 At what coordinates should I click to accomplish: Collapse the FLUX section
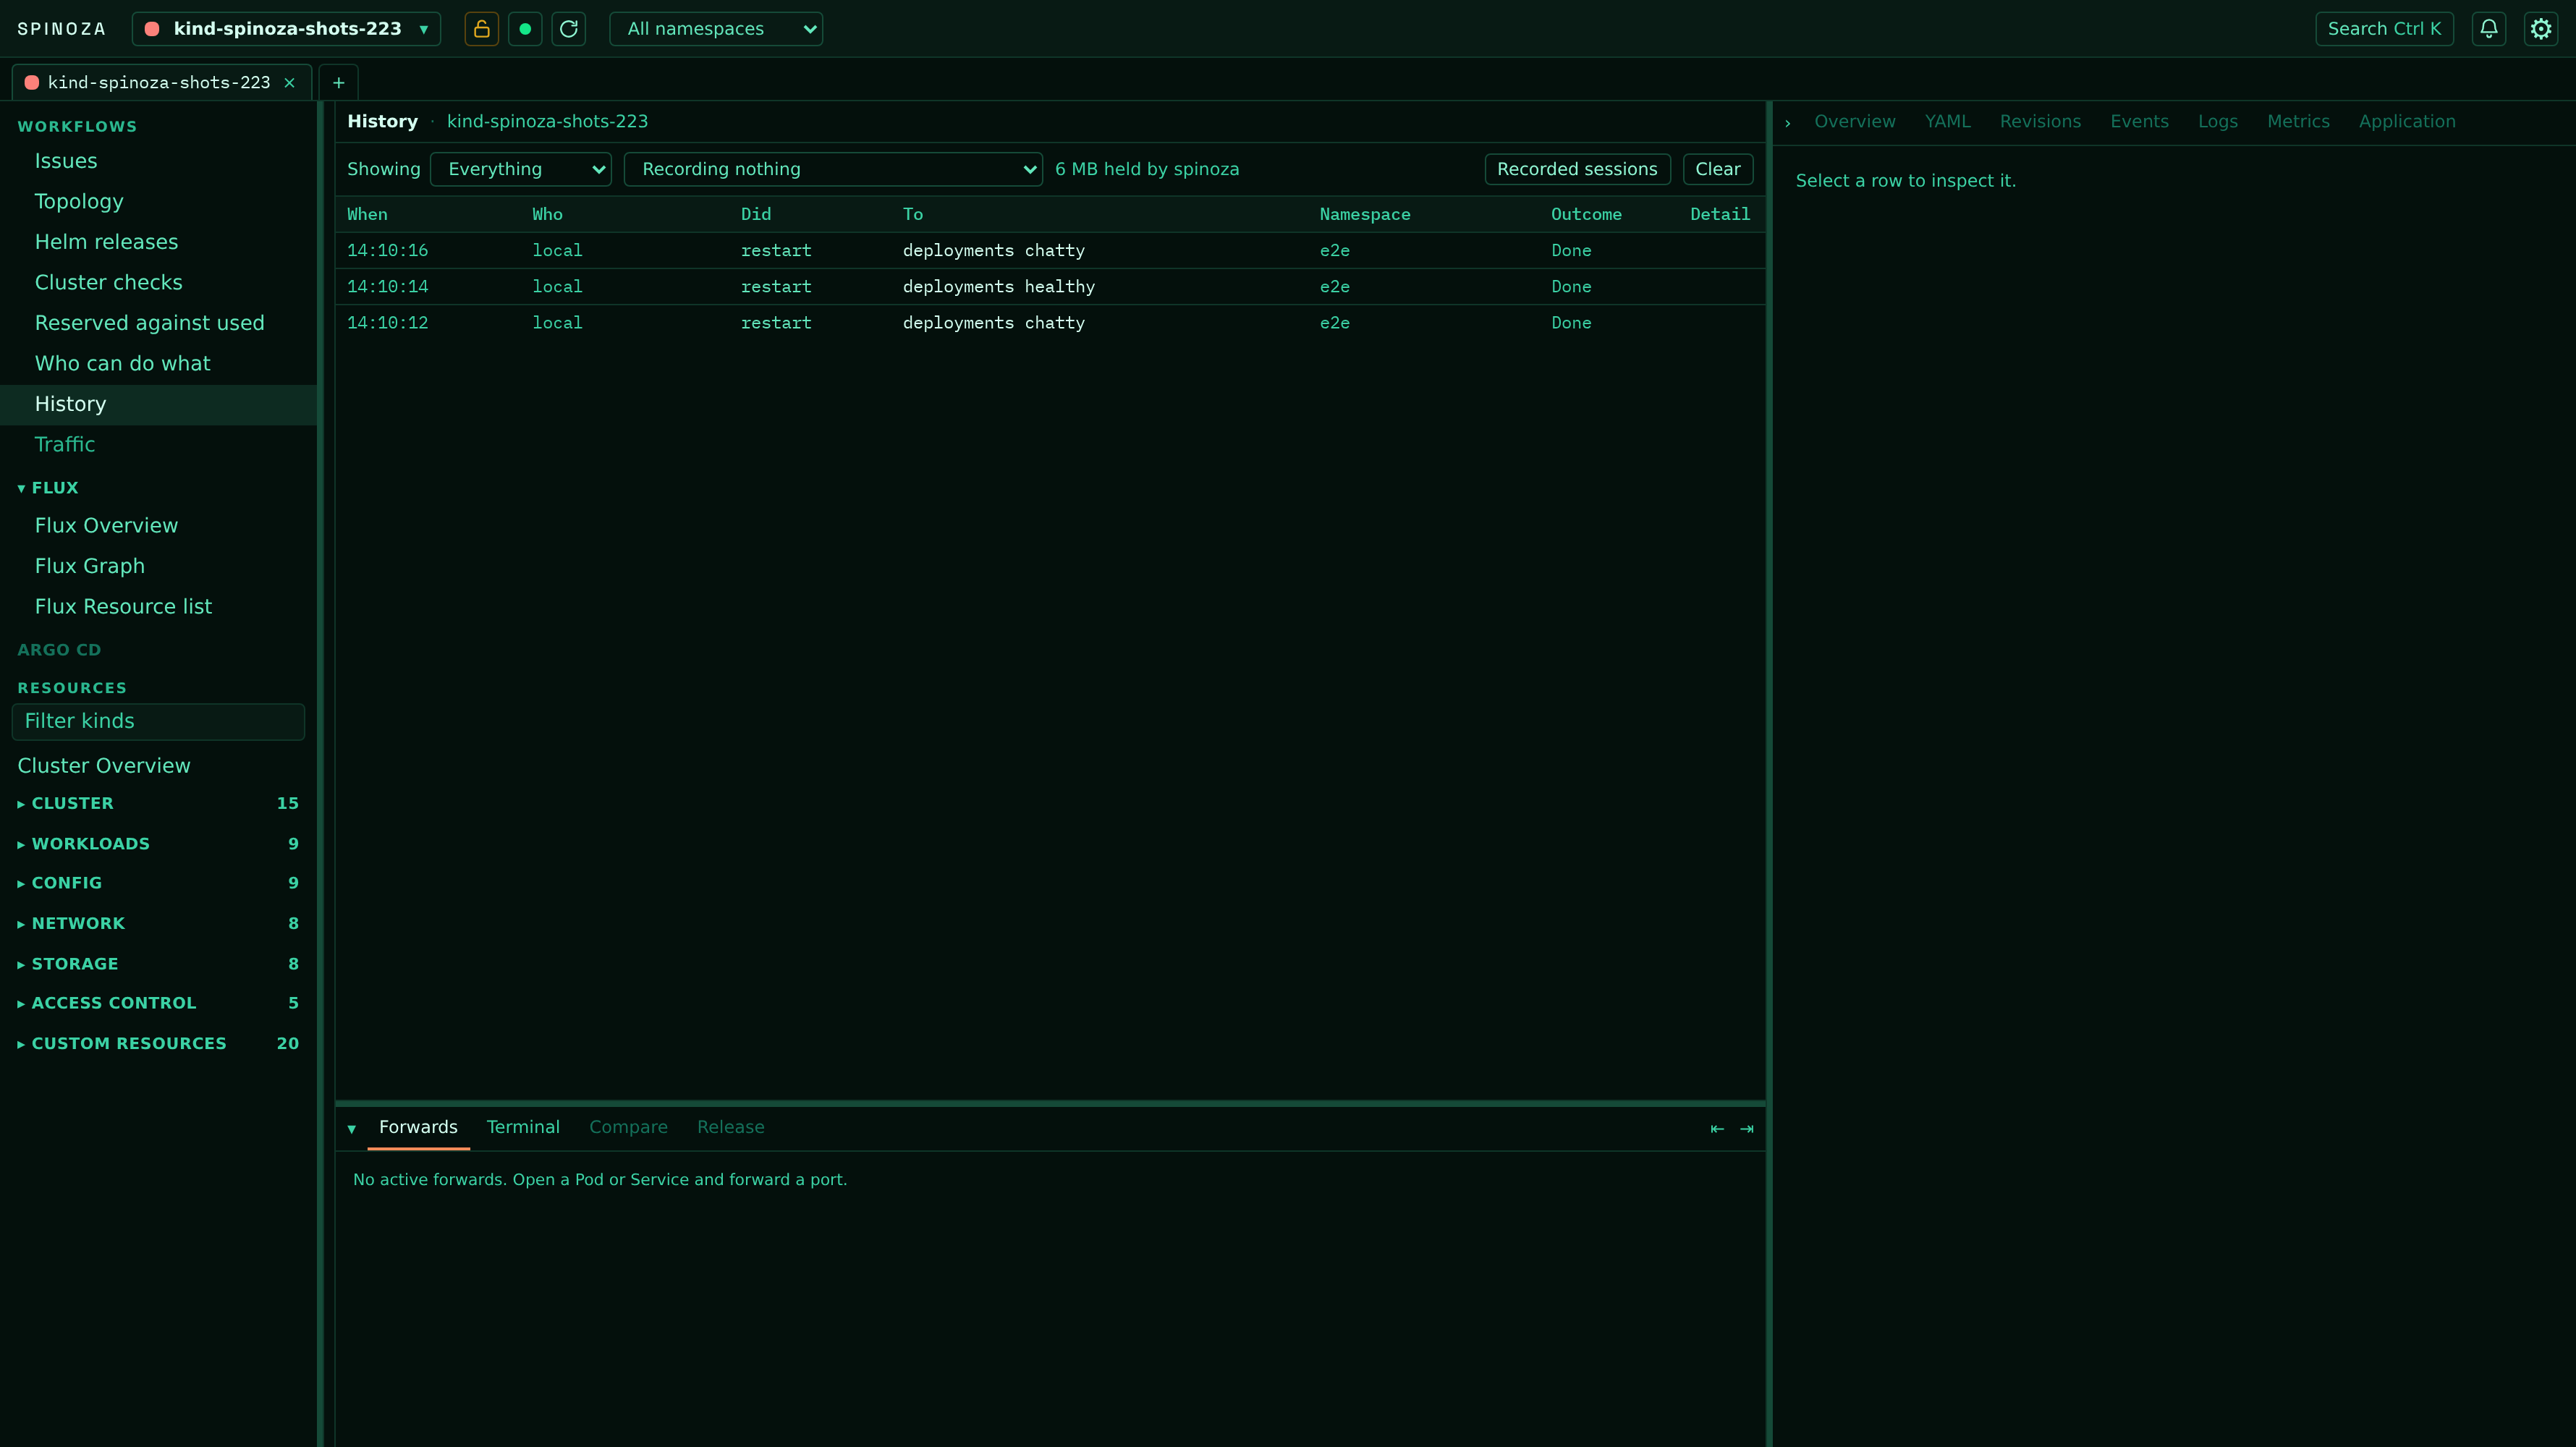(48, 488)
